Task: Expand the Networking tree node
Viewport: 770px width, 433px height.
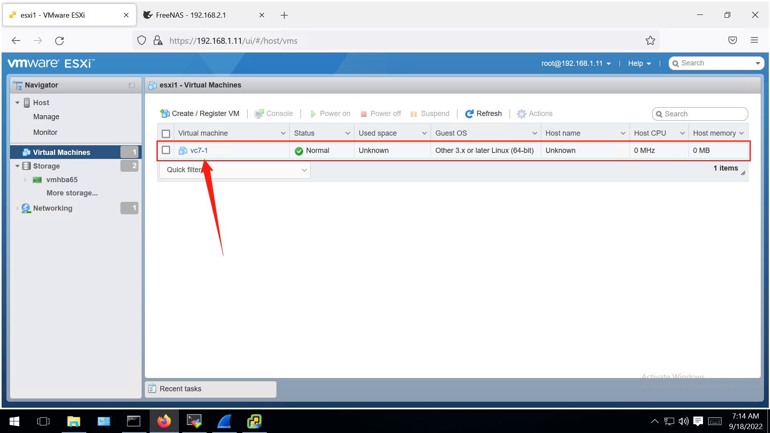Action: 17,208
